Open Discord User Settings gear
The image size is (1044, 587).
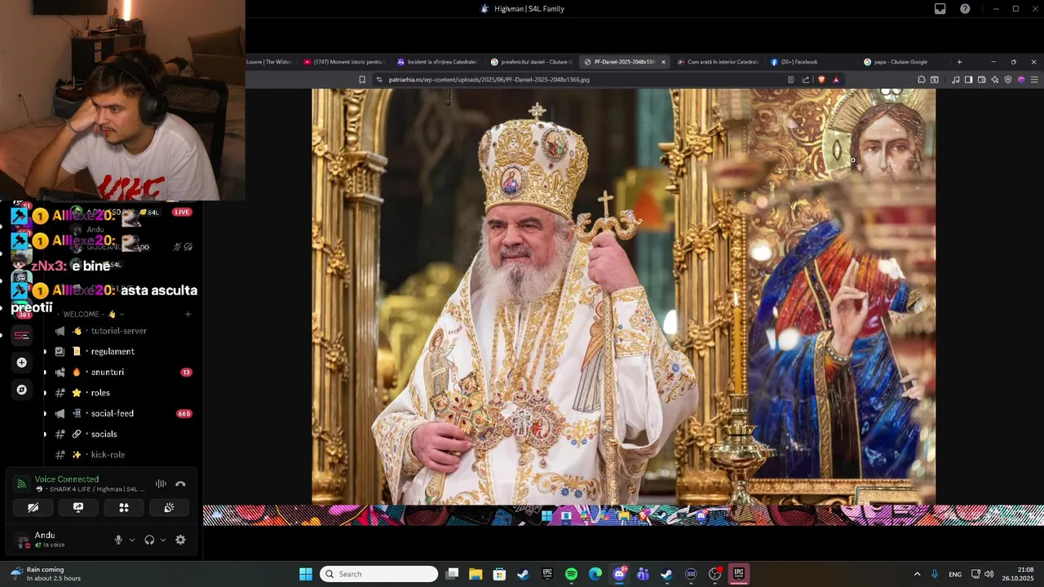[x=180, y=540]
